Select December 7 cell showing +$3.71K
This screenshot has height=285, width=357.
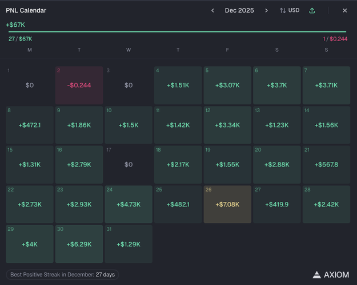tap(326, 85)
